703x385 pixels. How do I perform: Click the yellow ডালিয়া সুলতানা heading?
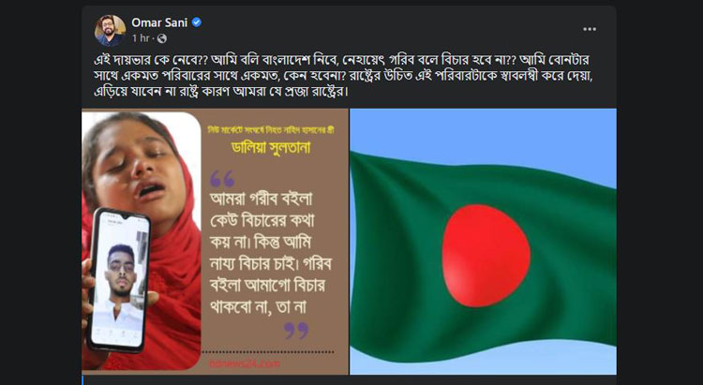point(271,147)
